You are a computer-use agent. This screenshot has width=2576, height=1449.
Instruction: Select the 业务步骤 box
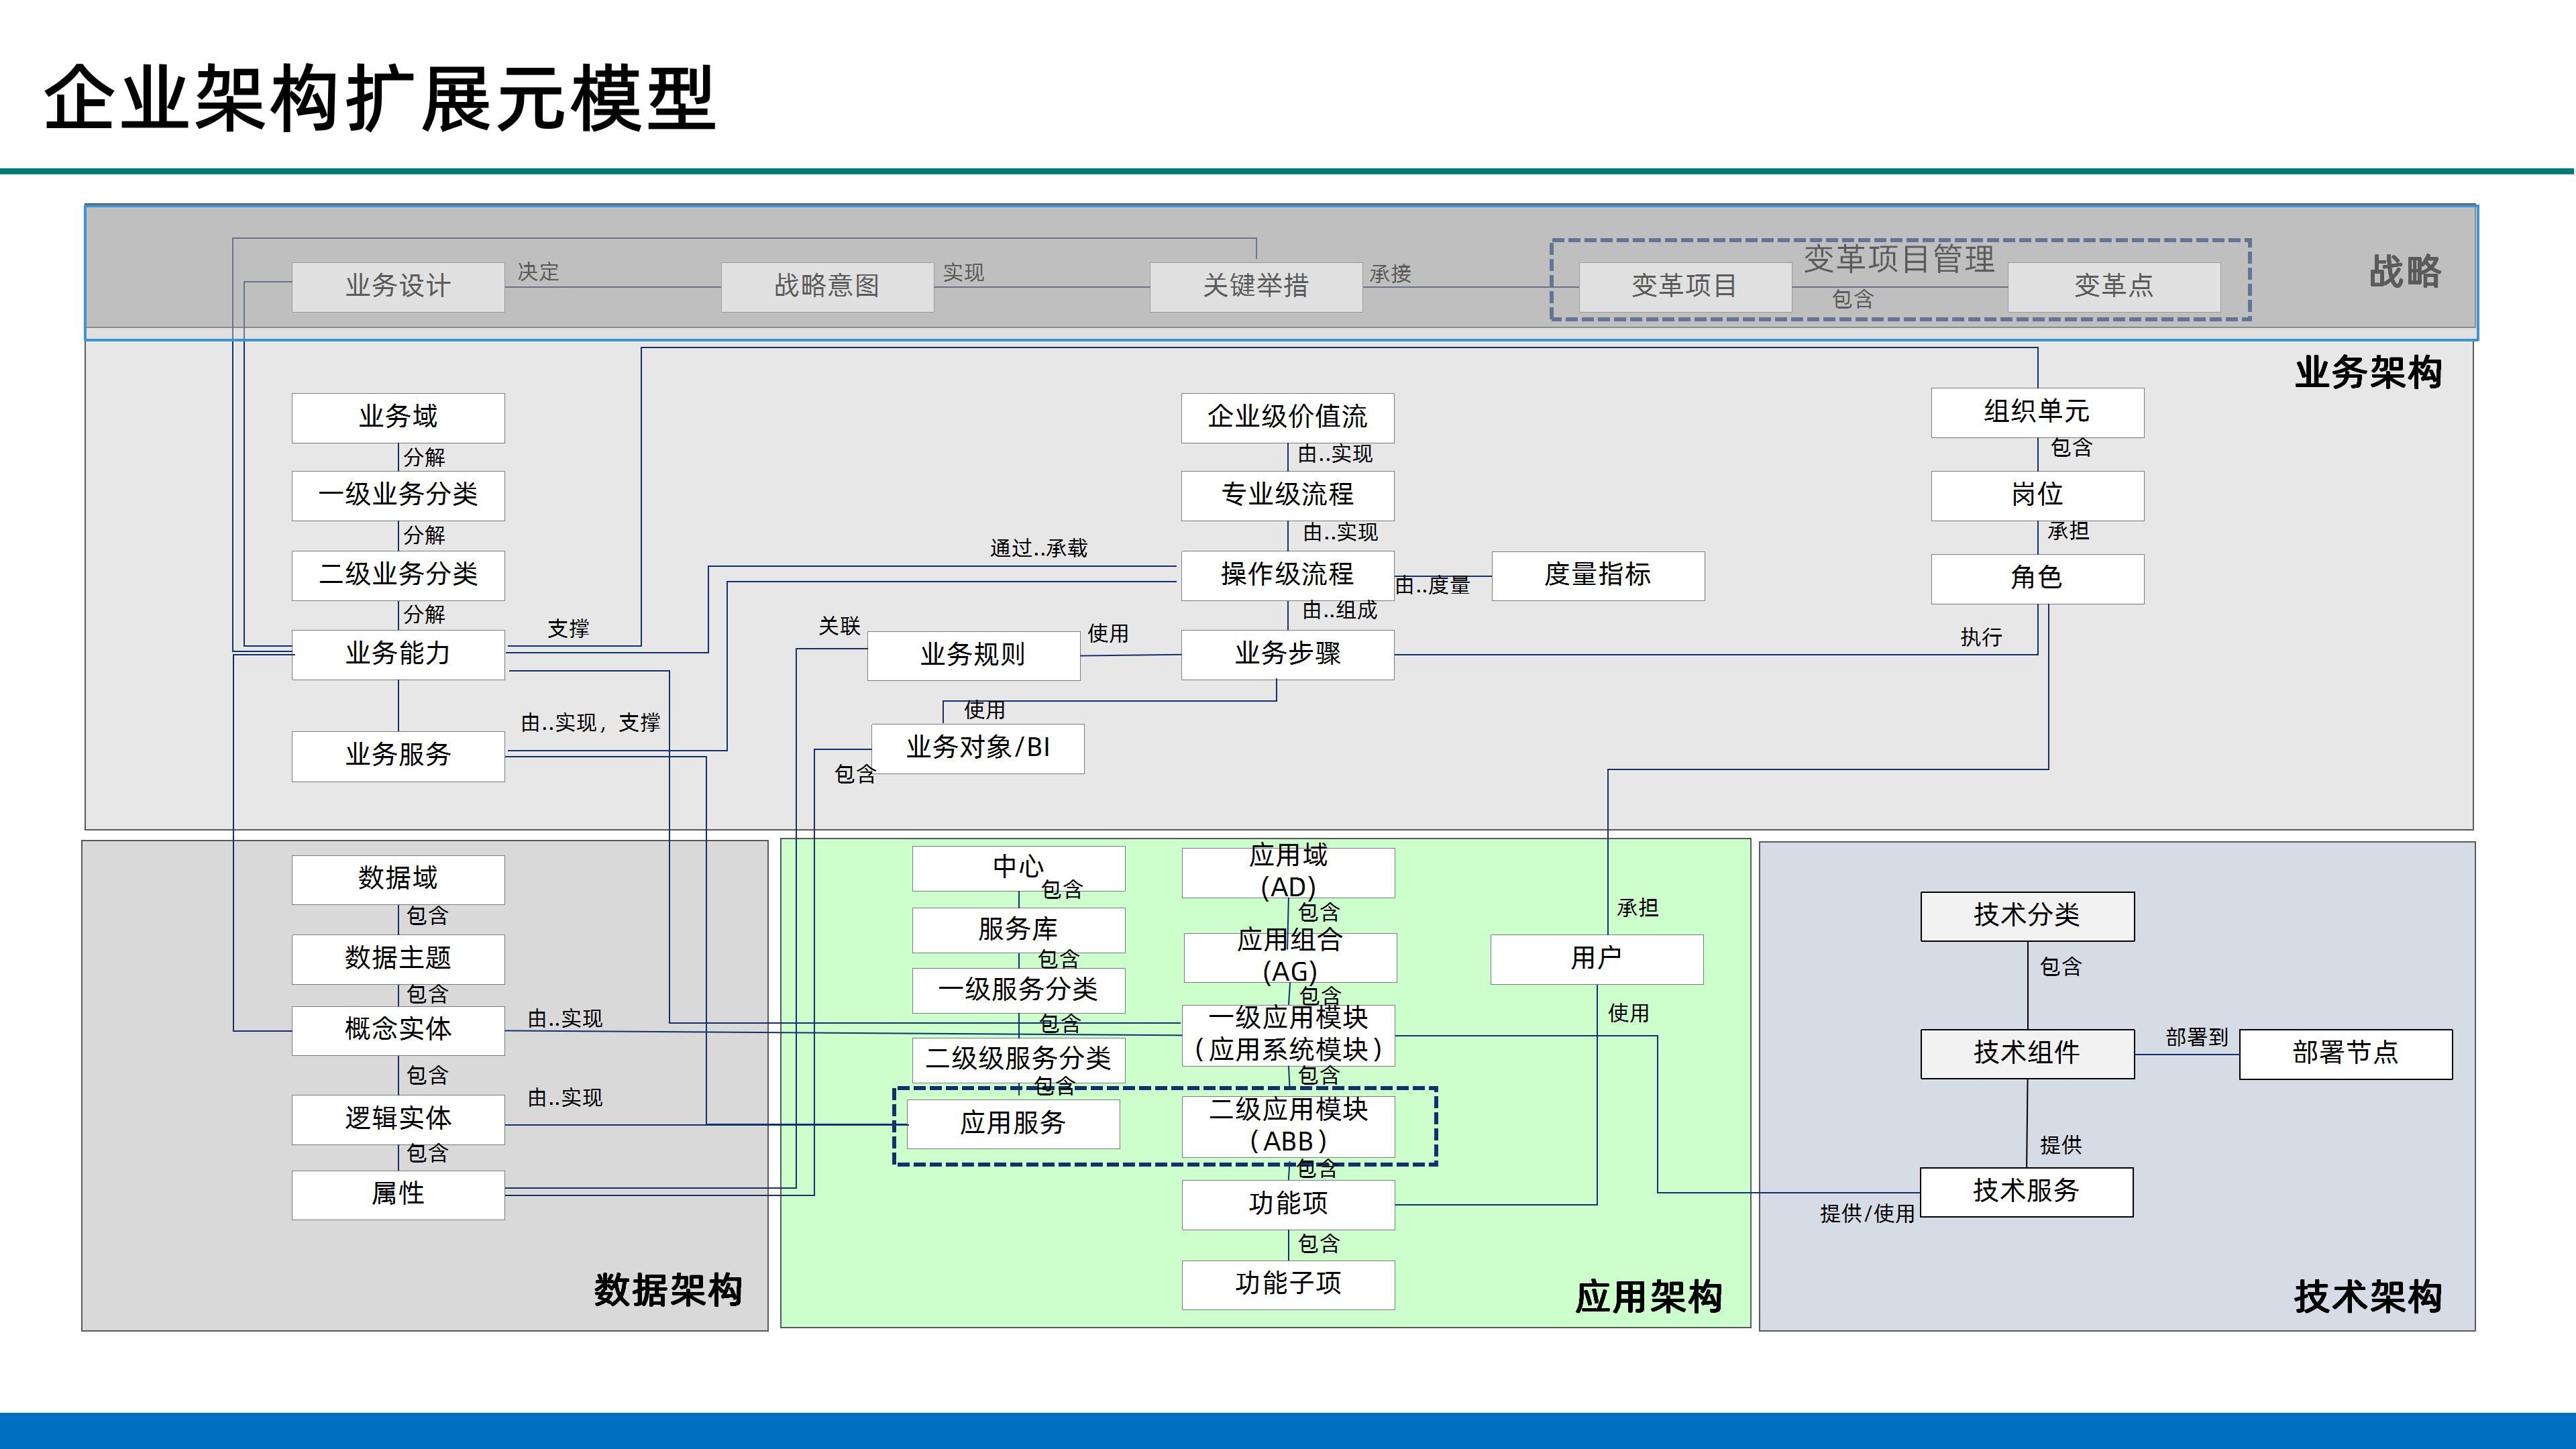click(1287, 654)
